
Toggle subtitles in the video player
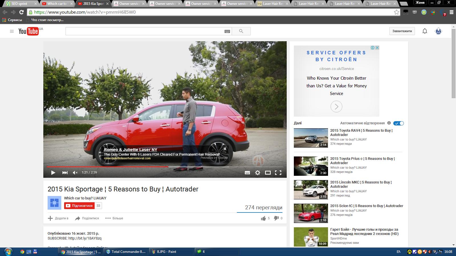click(x=247, y=173)
